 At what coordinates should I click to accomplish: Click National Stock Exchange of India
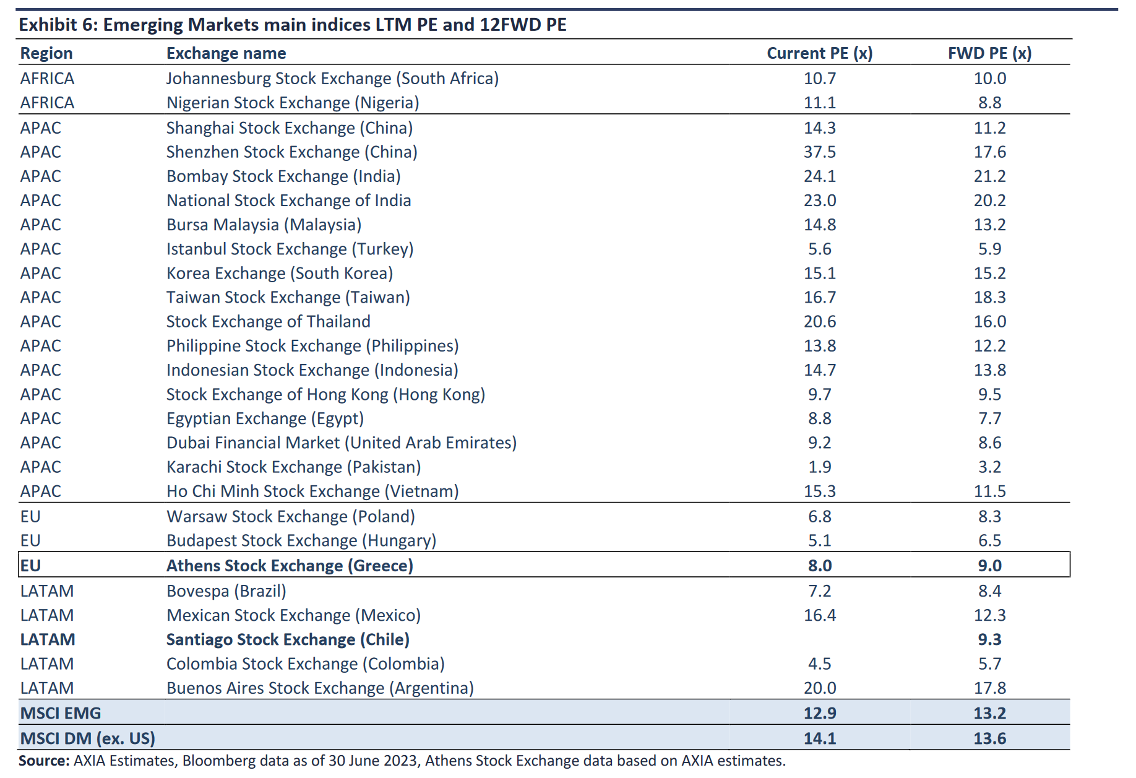pyautogui.click(x=289, y=201)
